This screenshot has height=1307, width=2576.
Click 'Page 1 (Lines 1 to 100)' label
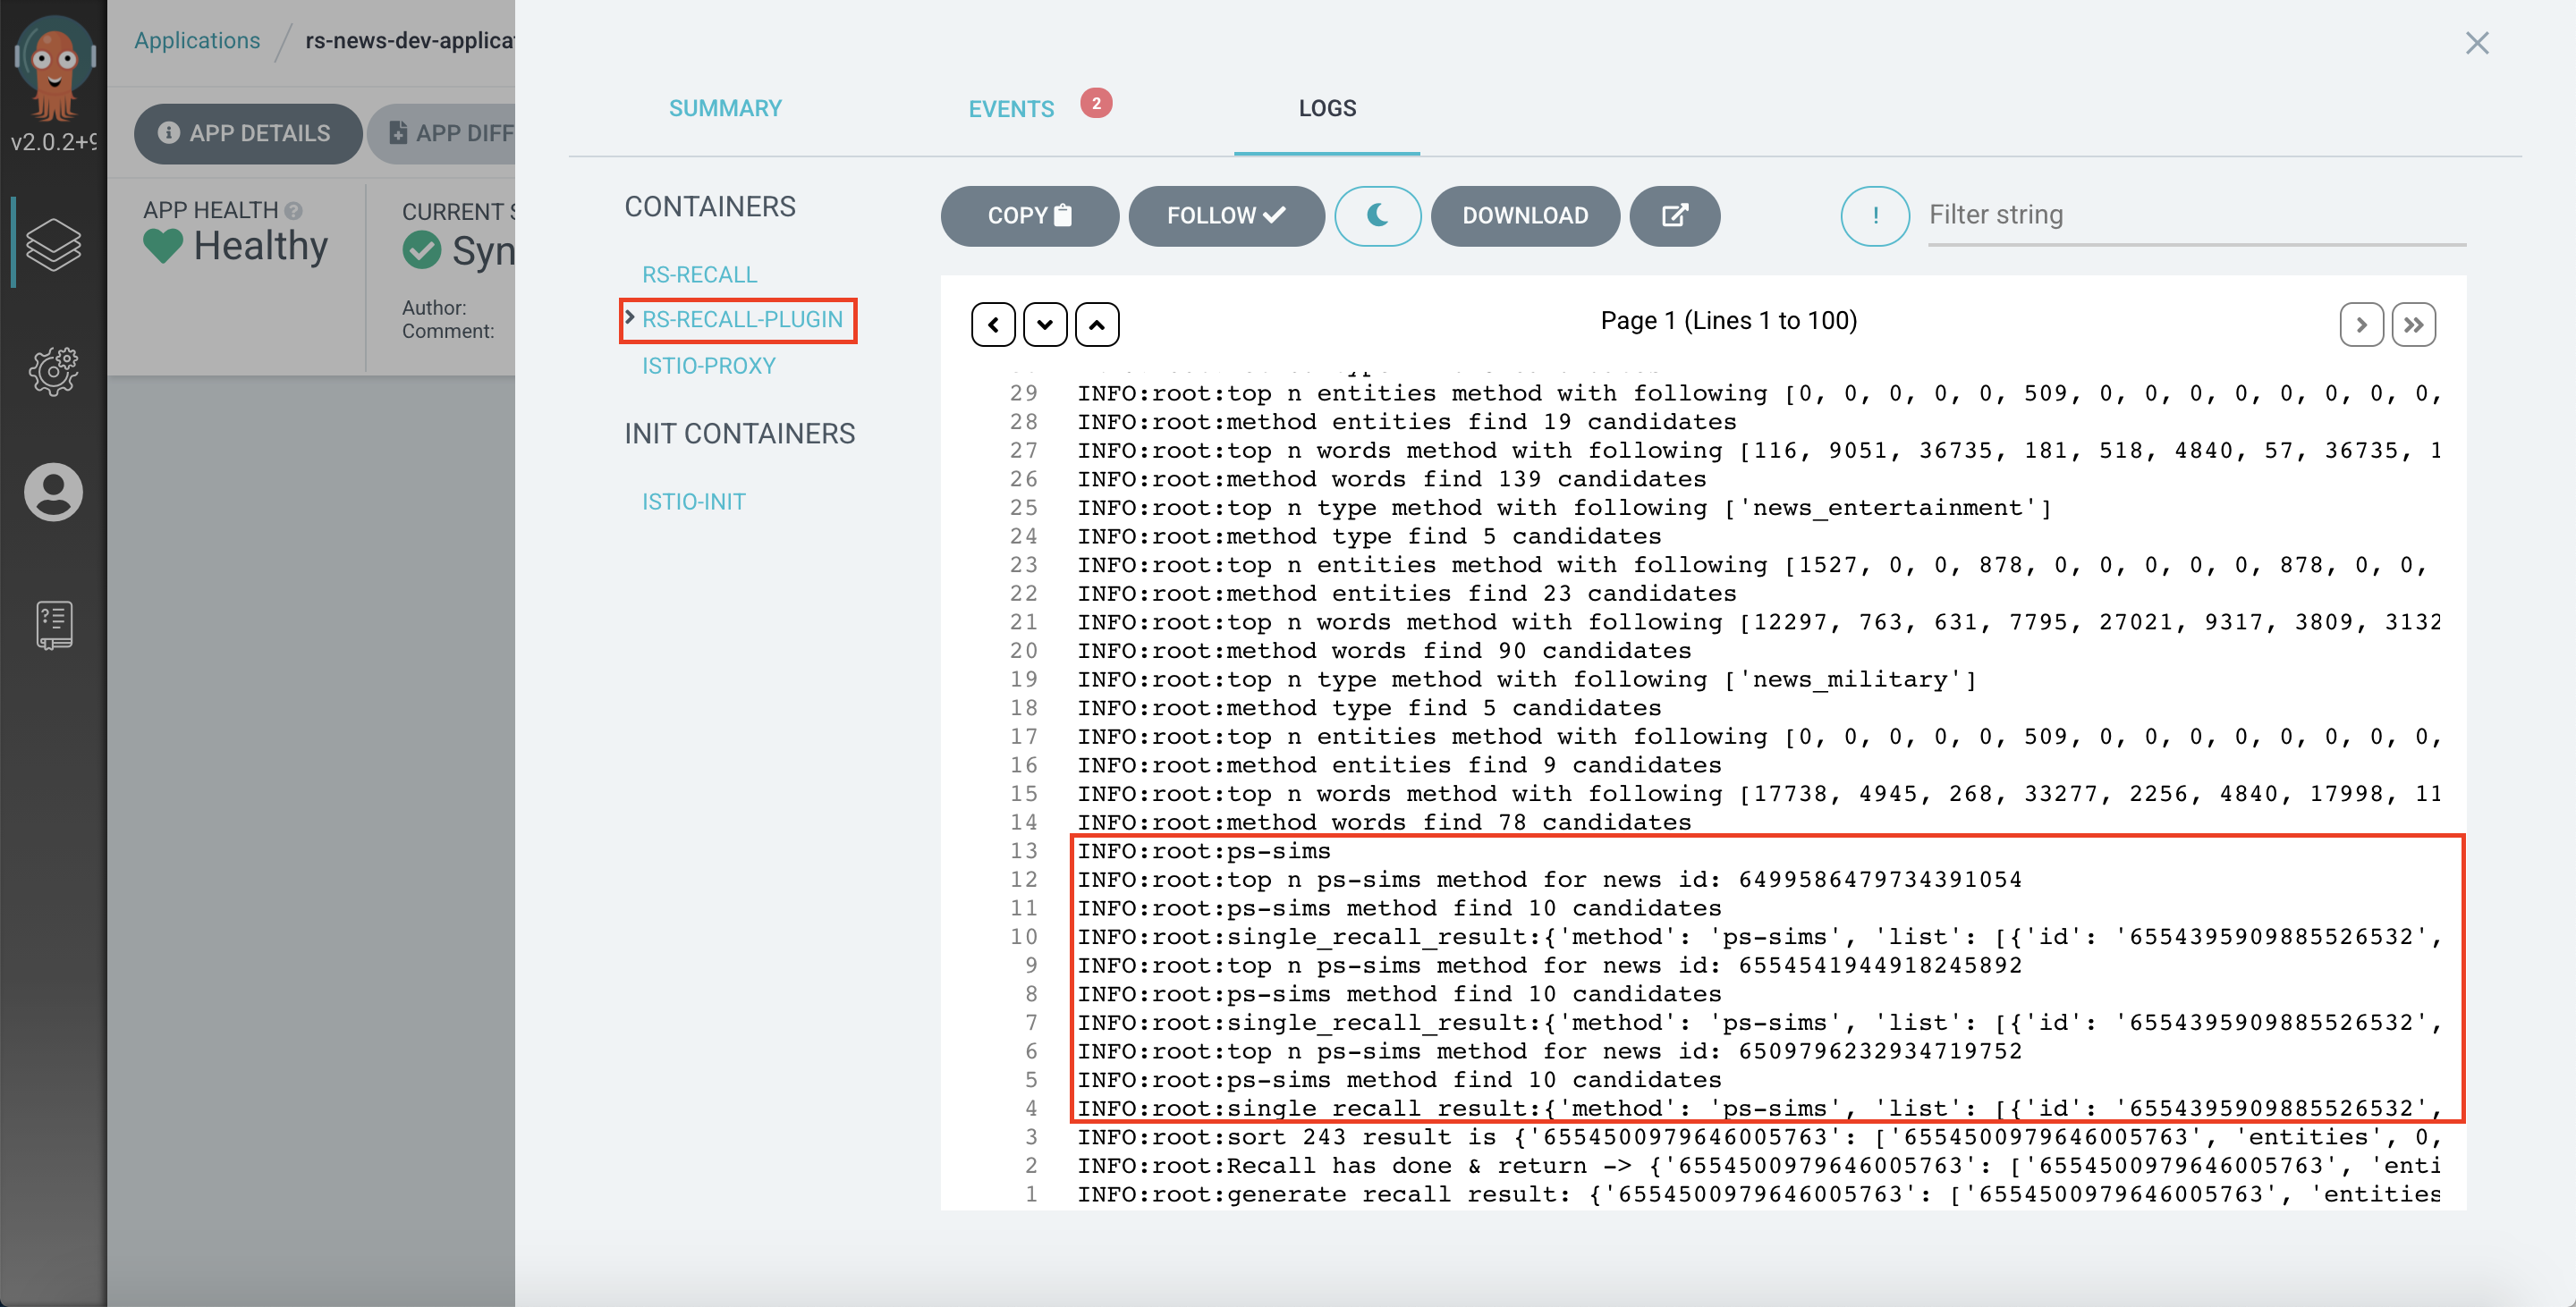1728,321
